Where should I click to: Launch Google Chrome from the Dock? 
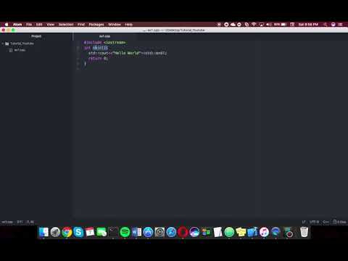tap(67, 232)
